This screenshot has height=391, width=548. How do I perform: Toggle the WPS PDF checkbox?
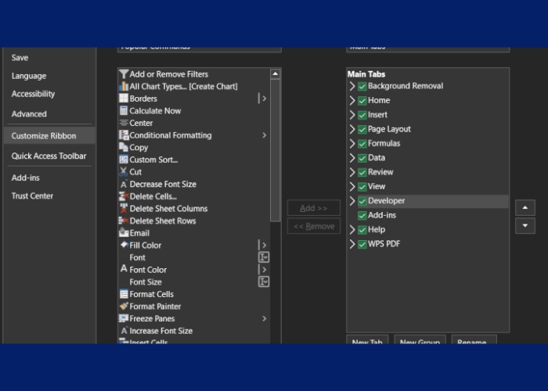(362, 244)
